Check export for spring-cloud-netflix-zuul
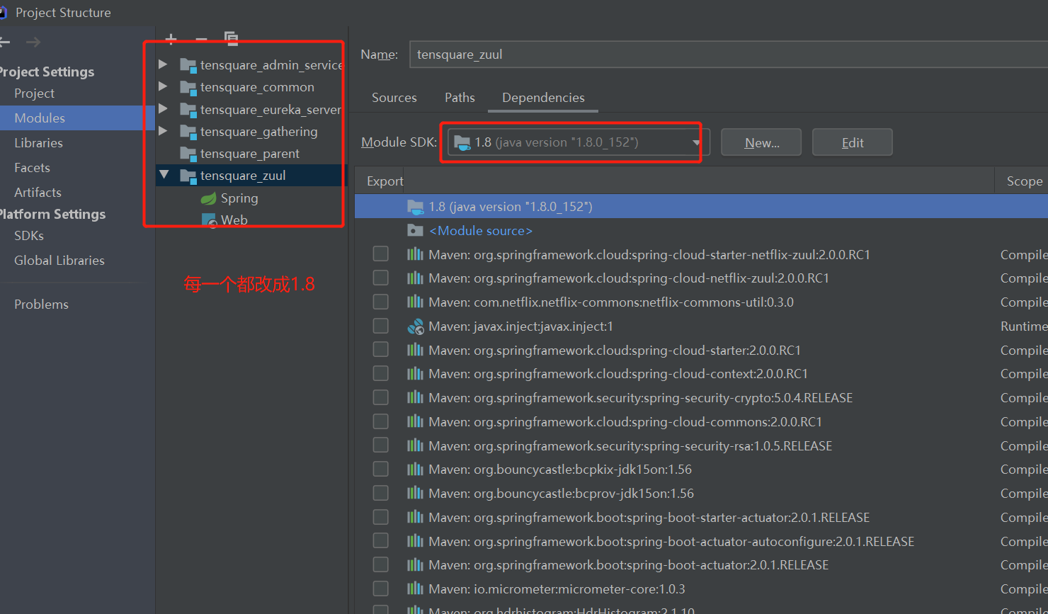This screenshot has width=1048, height=614. tap(381, 278)
